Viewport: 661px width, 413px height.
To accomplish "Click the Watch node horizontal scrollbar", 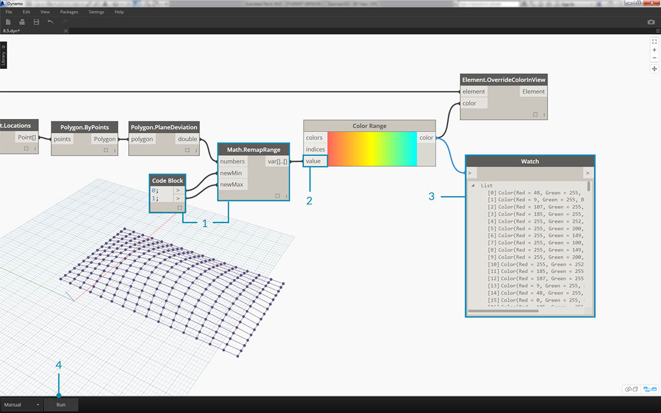I will 503,311.
